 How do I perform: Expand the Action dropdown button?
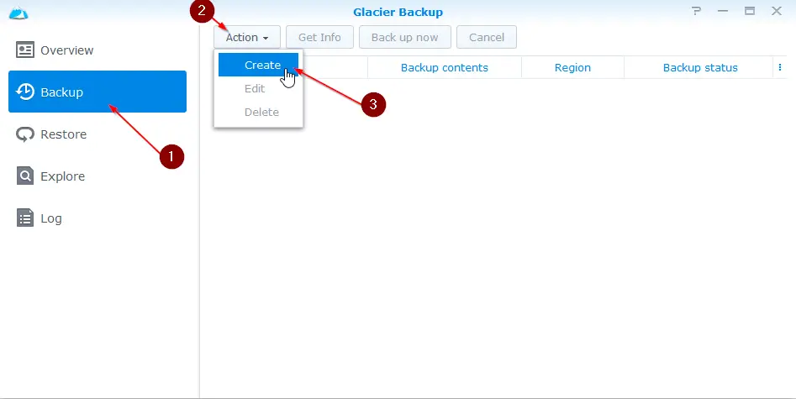point(247,37)
